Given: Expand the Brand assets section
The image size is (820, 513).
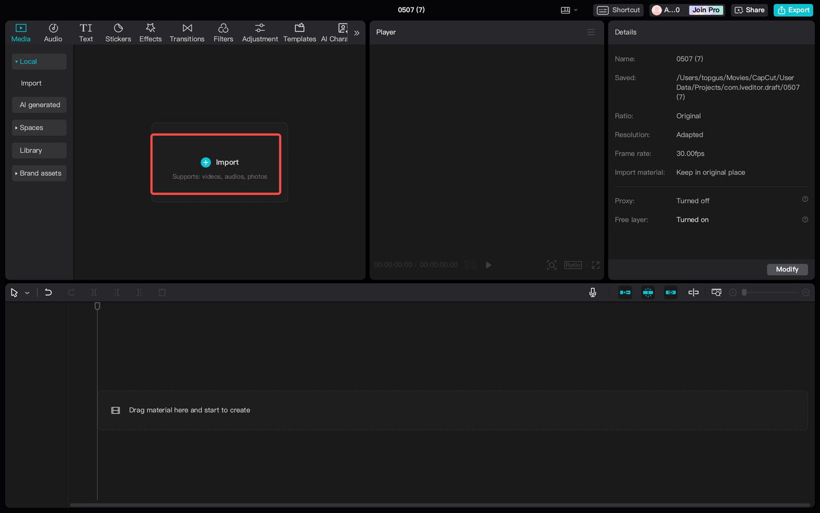Looking at the screenshot, I should (39, 173).
